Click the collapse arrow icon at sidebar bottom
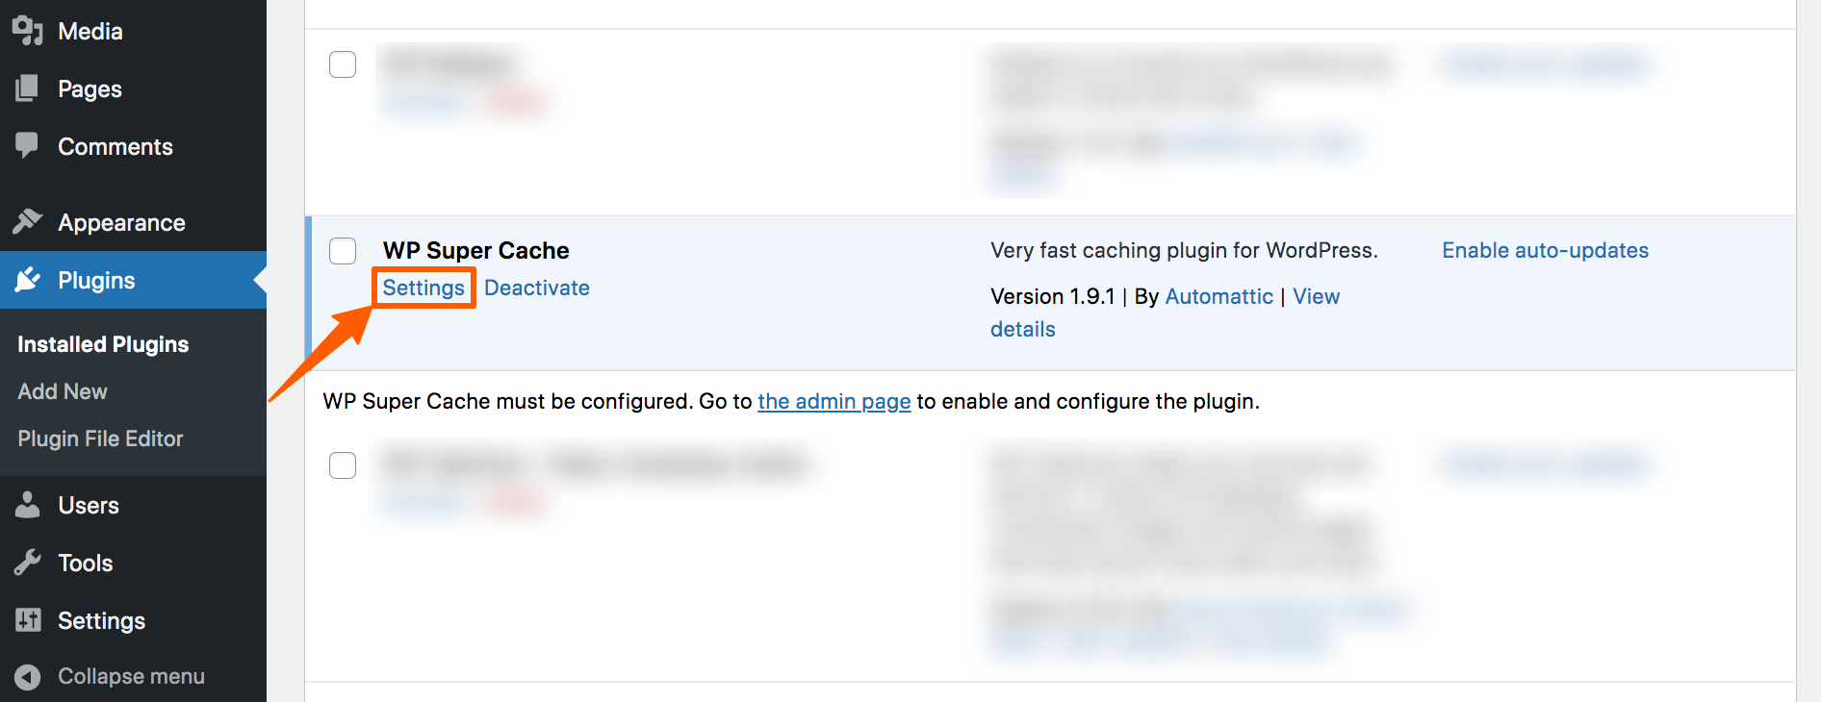The image size is (1821, 702). click(x=26, y=676)
